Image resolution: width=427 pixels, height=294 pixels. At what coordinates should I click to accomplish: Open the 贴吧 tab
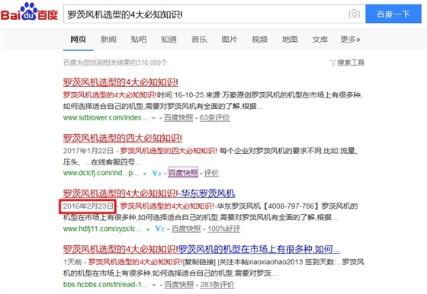coord(139,40)
